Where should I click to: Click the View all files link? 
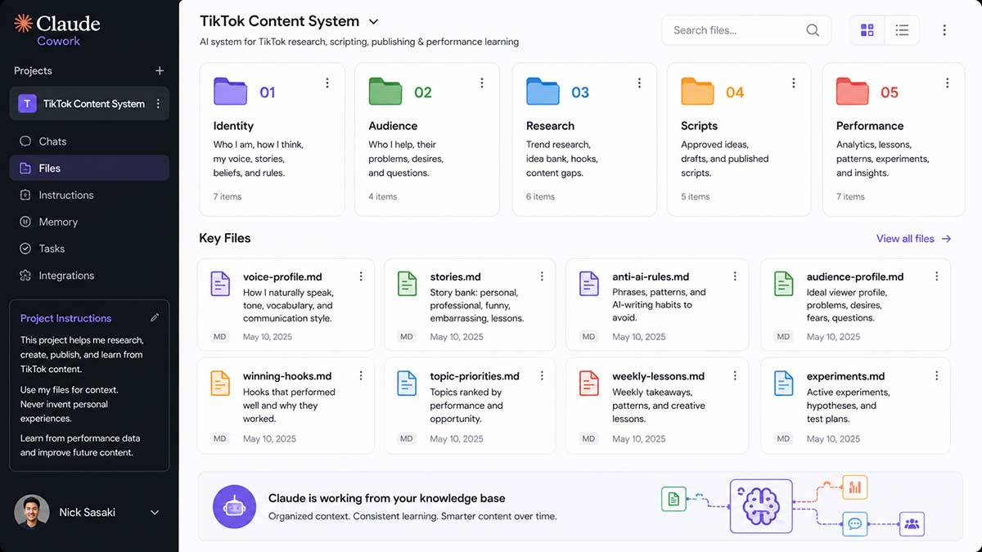[913, 239]
